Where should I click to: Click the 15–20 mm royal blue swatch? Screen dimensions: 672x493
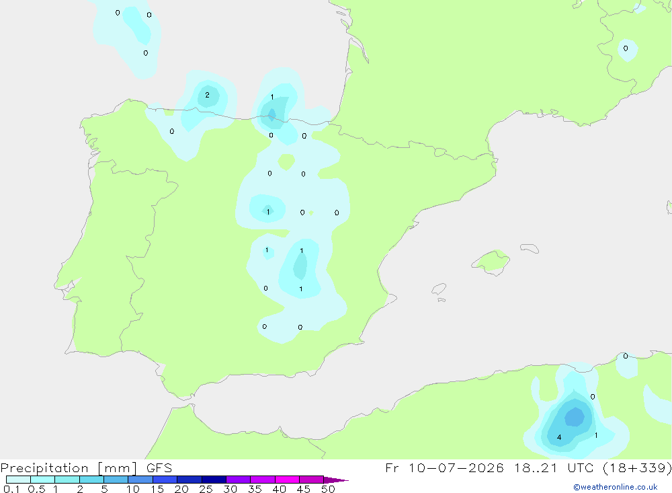point(165,480)
